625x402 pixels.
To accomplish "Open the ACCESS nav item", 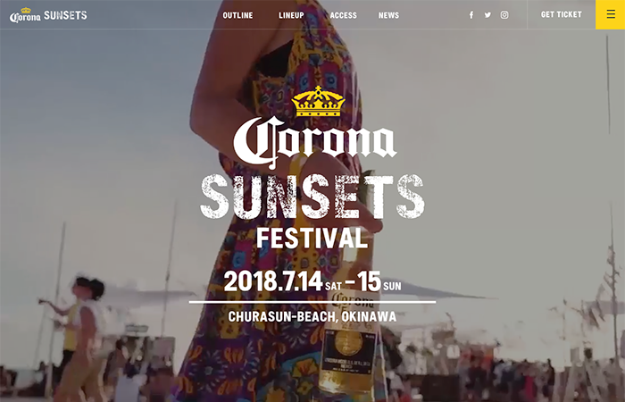I will (343, 15).
